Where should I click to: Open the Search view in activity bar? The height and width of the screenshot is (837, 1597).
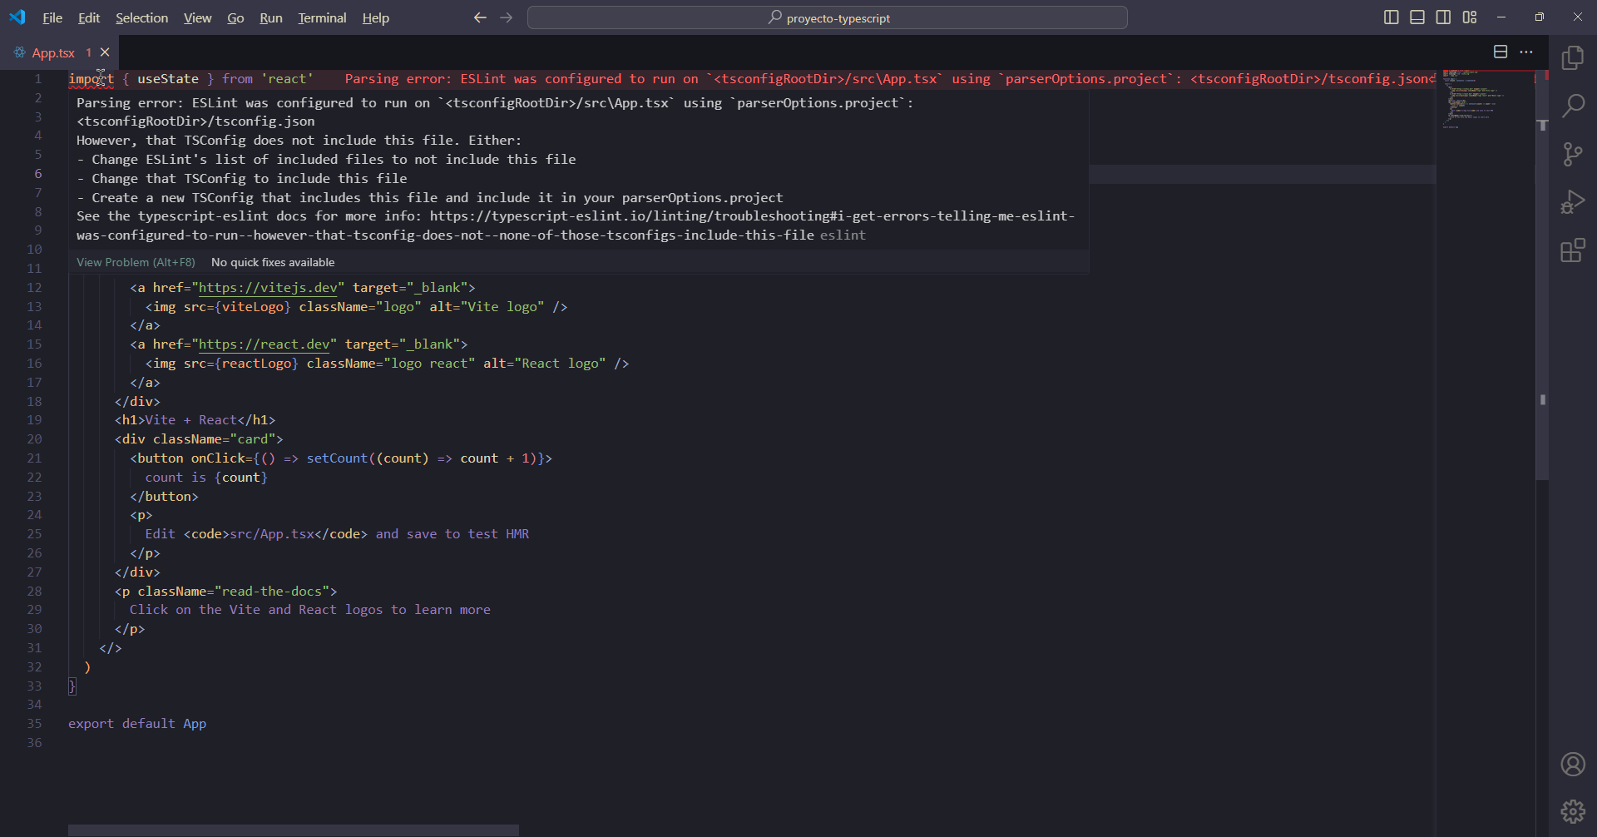click(x=1573, y=106)
